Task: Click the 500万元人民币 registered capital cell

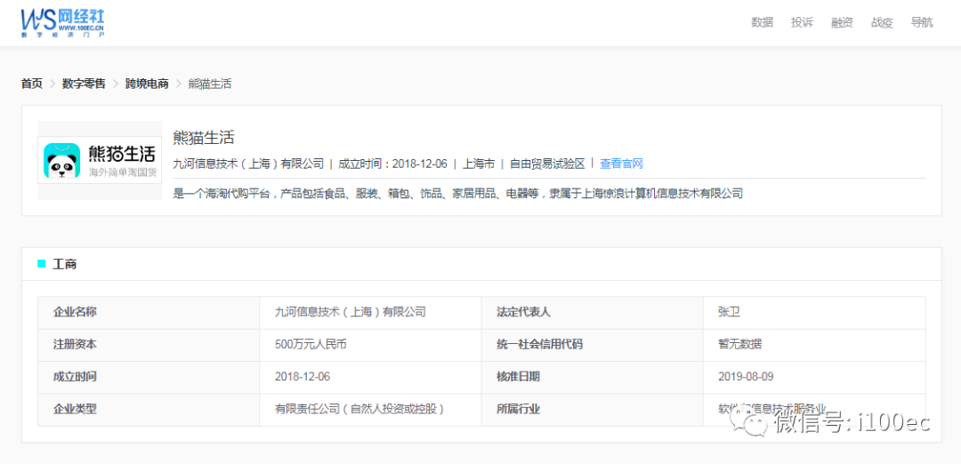Action: [311, 344]
